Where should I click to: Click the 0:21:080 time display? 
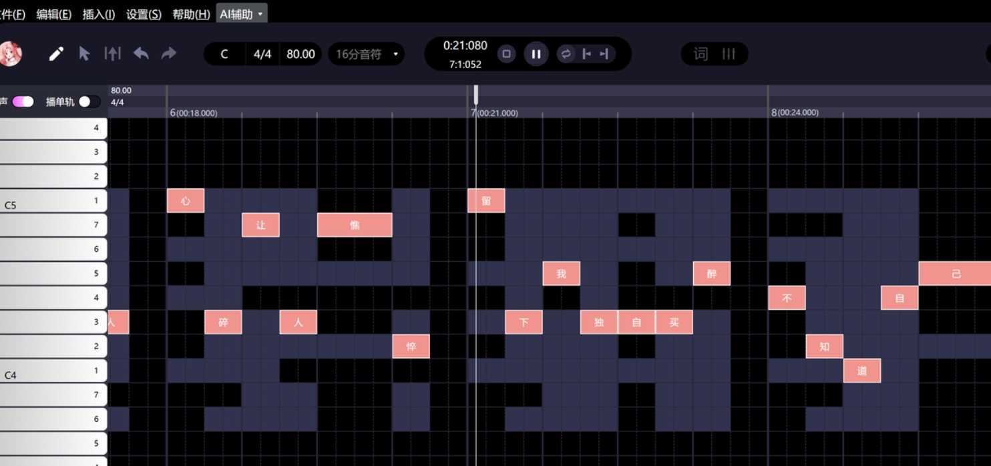[x=465, y=45]
